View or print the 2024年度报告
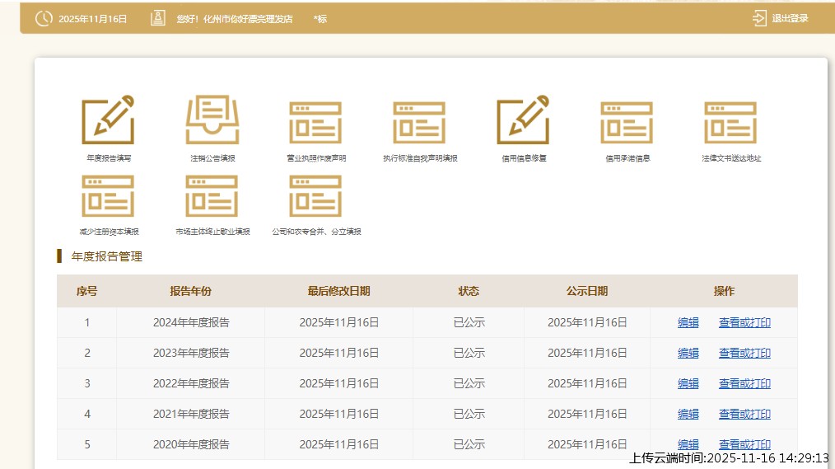835x469 pixels. 744,323
